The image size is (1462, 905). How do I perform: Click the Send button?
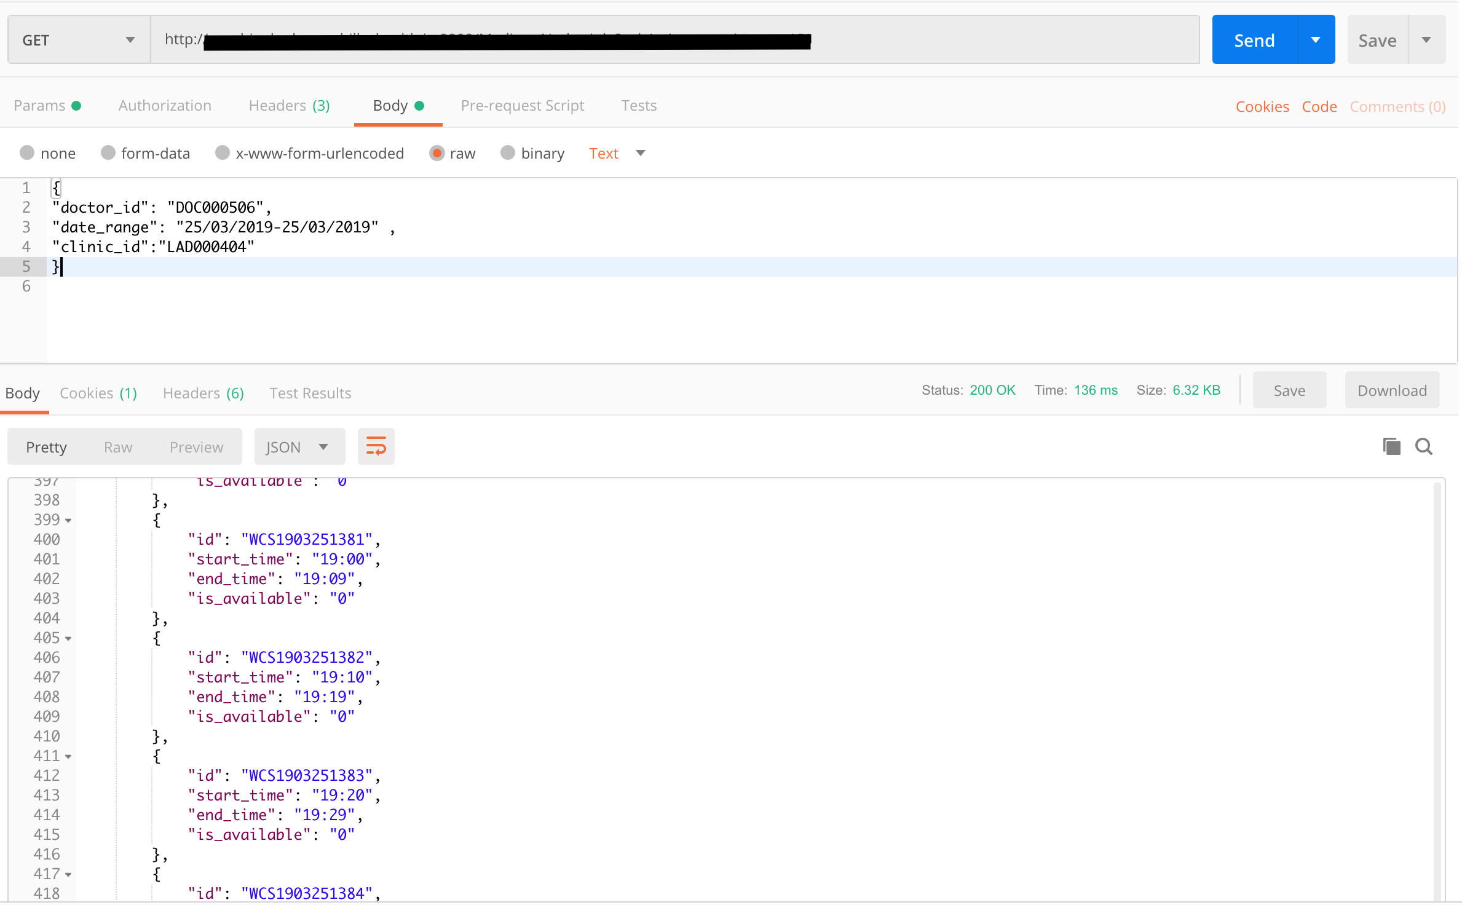click(x=1254, y=40)
